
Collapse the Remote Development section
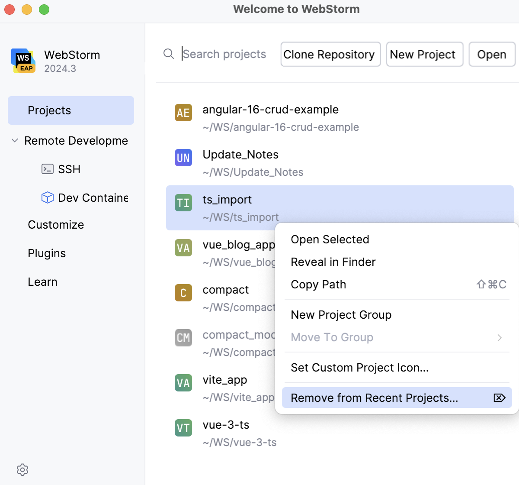(14, 140)
